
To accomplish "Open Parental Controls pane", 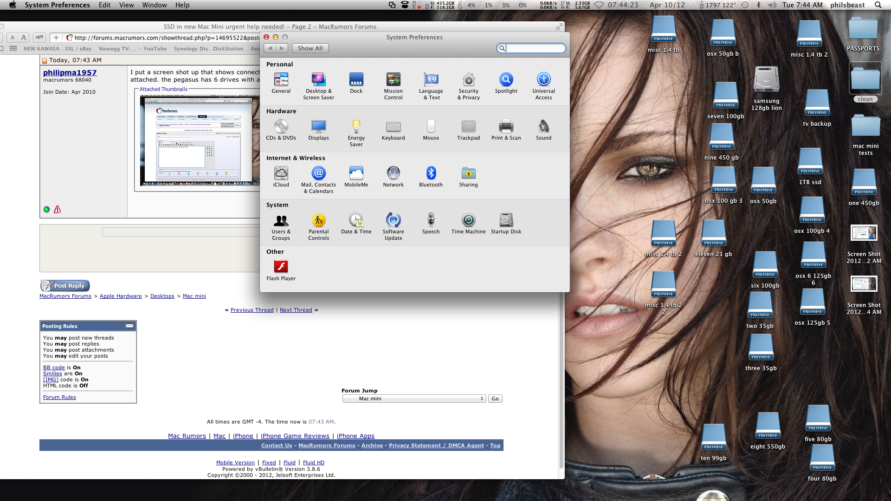I will [318, 220].
